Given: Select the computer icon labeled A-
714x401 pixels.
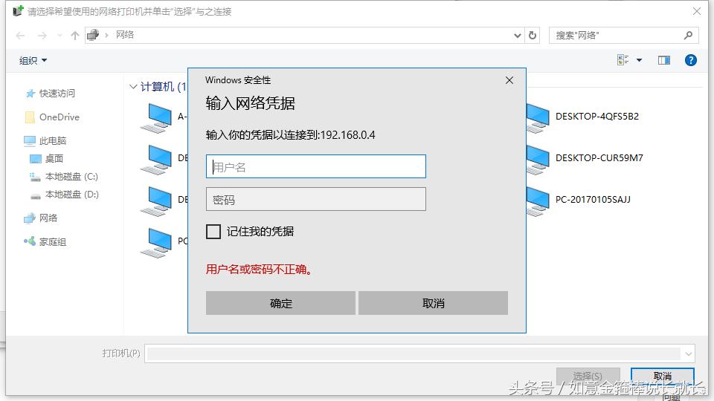Looking at the screenshot, I should tap(156, 118).
